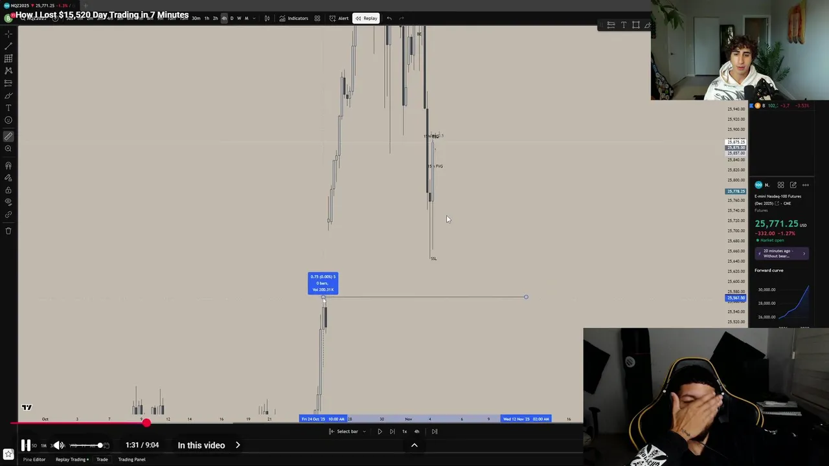Viewport: 829px width, 466px height.
Task: Open the Pine Editor tab
Action: click(x=34, y=460)
